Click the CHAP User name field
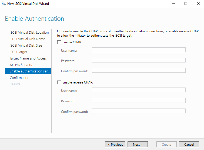 139,50
